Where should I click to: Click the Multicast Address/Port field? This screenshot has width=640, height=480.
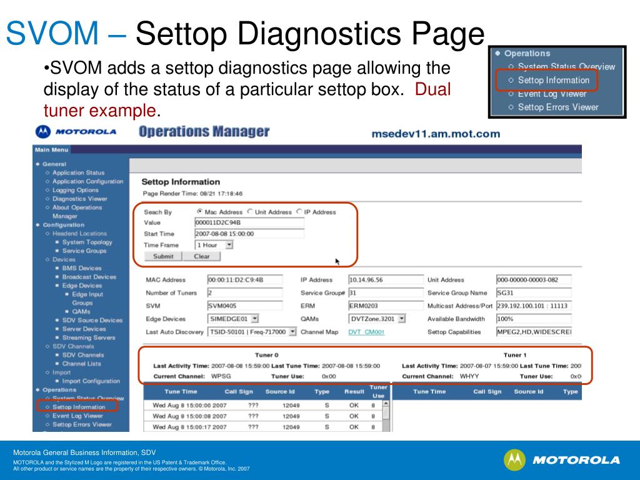point(534,306)
